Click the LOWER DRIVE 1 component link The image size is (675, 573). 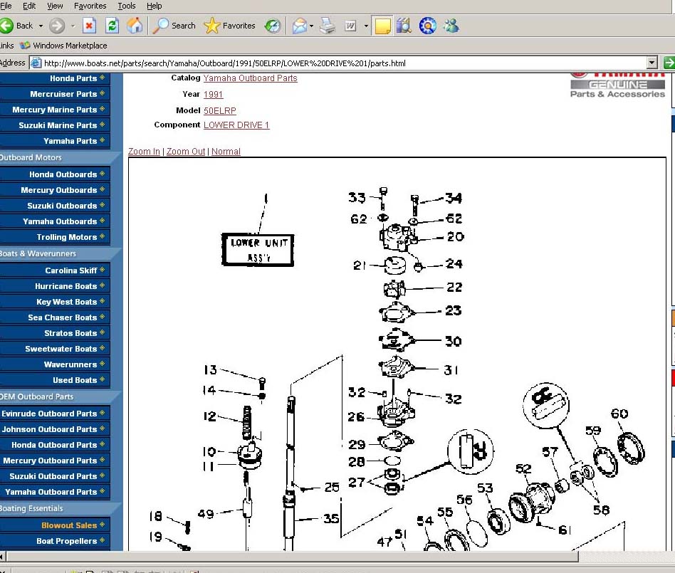[236, 125]
